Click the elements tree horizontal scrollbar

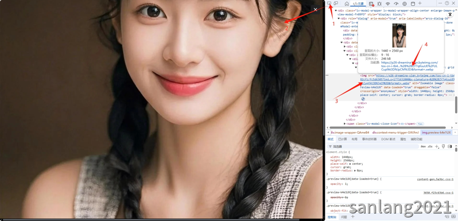click(x=388, y=127)
